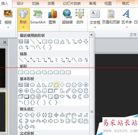Pick the Chevron arrow shape
138x135 pixels.
(x=62, y=121)
